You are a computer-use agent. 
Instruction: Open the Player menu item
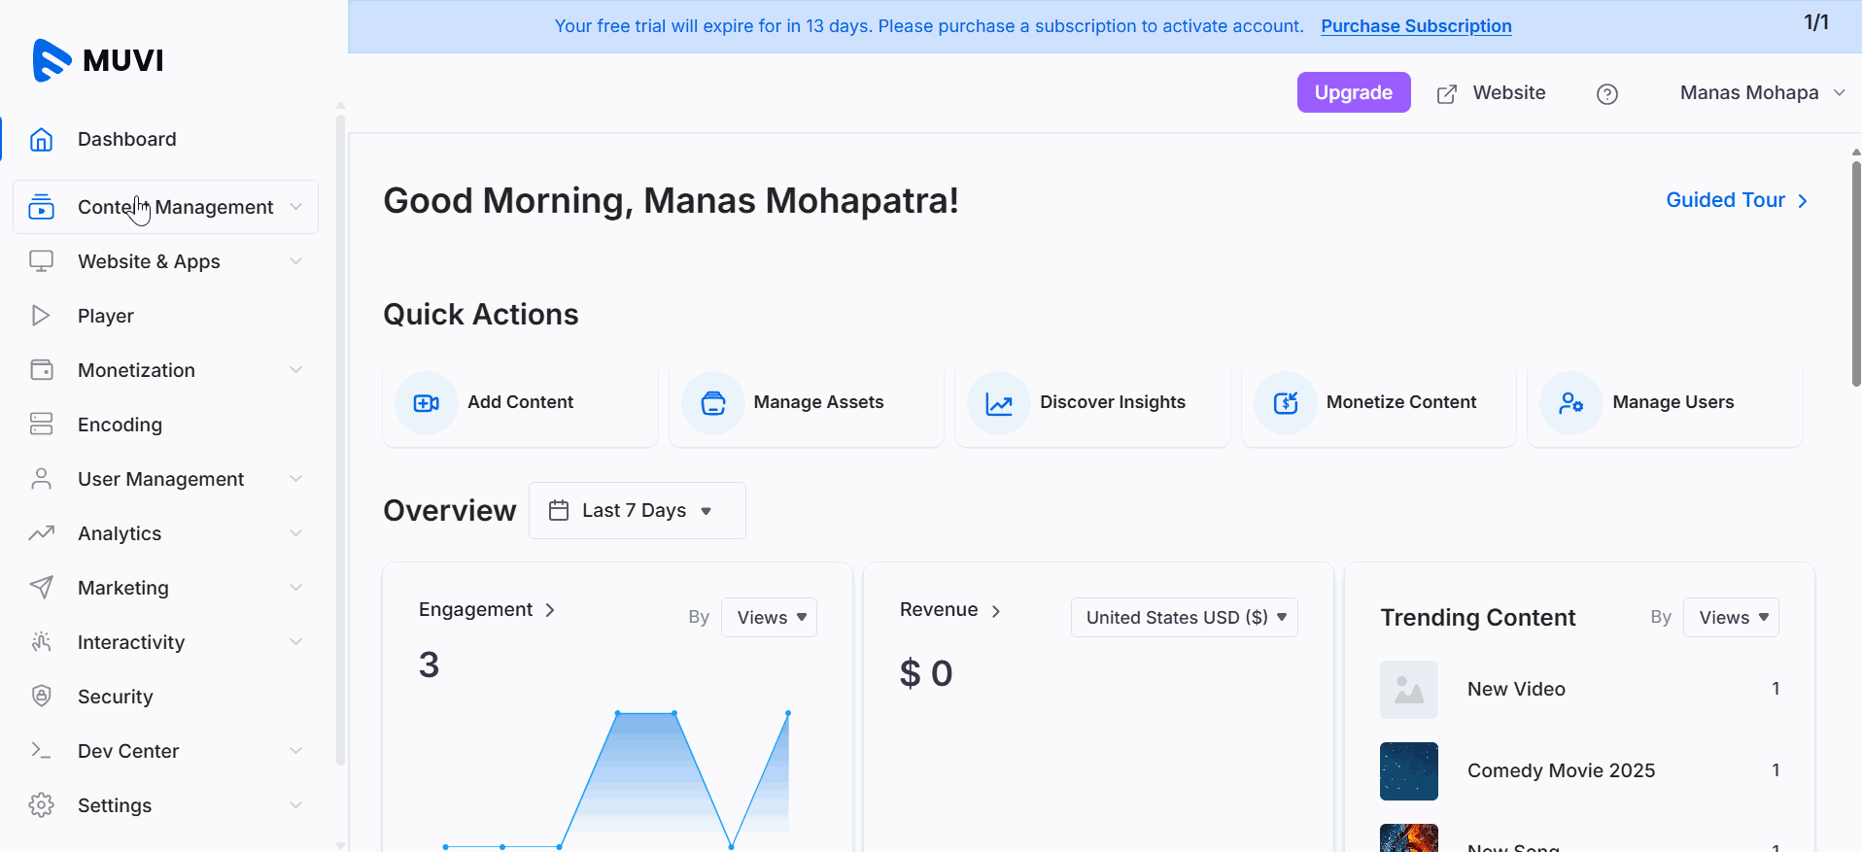(106, 316)
